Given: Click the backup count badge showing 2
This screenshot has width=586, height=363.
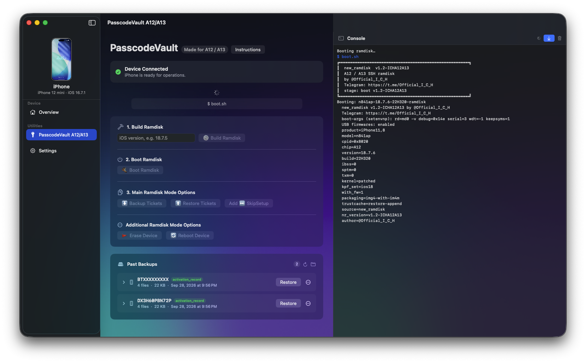Looking at the screenshot, I should (297, 264).
